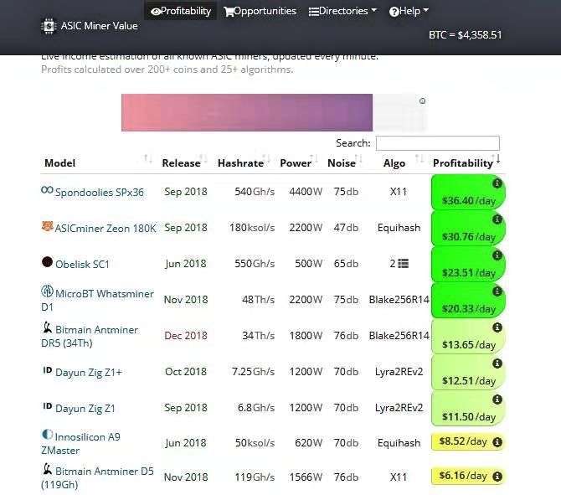Click info icon beside $6.16/day

497,477
